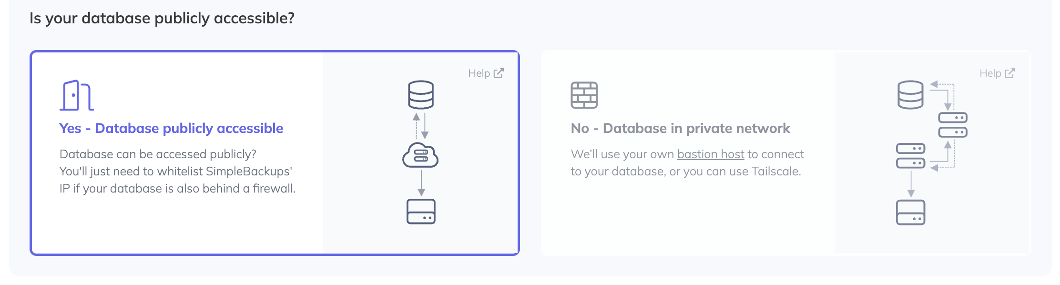Screen dimensions: 1060x285
Task: Click the SimpleBackups server icon above the private storage drive
Action: coord(910,156)
